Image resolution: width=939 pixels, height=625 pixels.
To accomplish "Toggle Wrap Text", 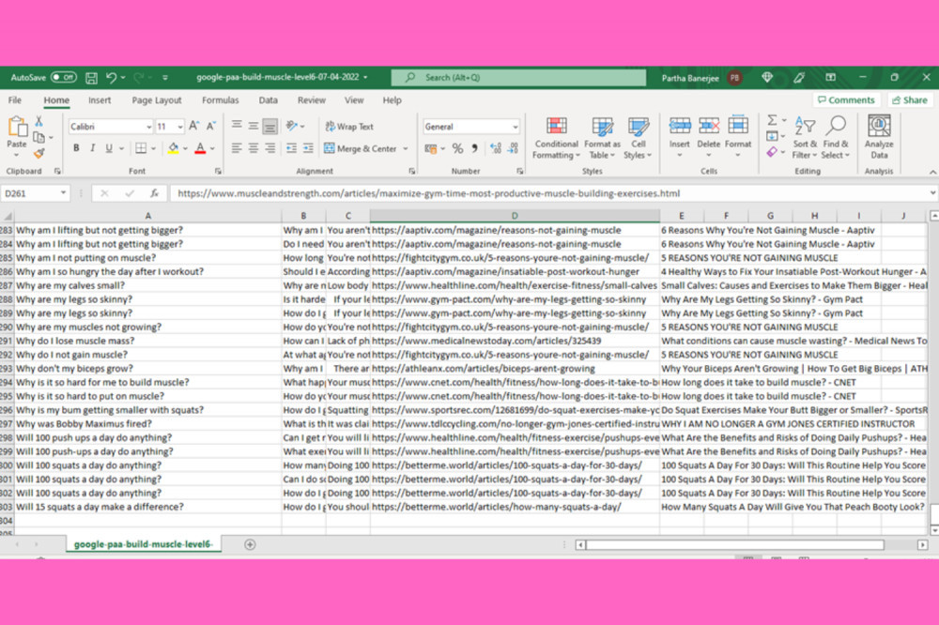I will (349, 127).
